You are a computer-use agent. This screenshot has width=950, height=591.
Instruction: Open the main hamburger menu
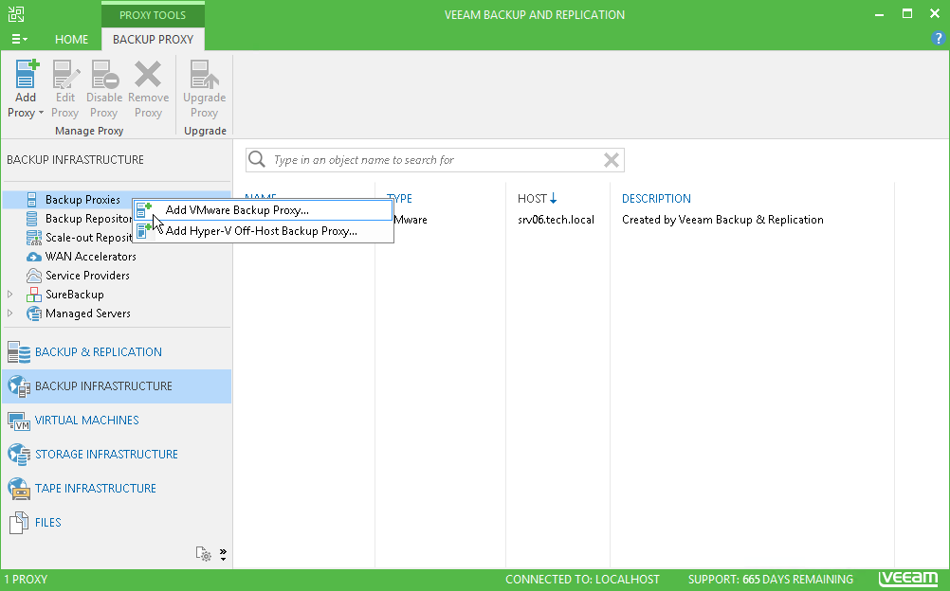click(x=19, y=39)
